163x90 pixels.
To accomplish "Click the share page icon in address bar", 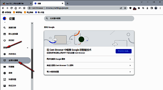I will pyautogui.click(x=121, y=8).
